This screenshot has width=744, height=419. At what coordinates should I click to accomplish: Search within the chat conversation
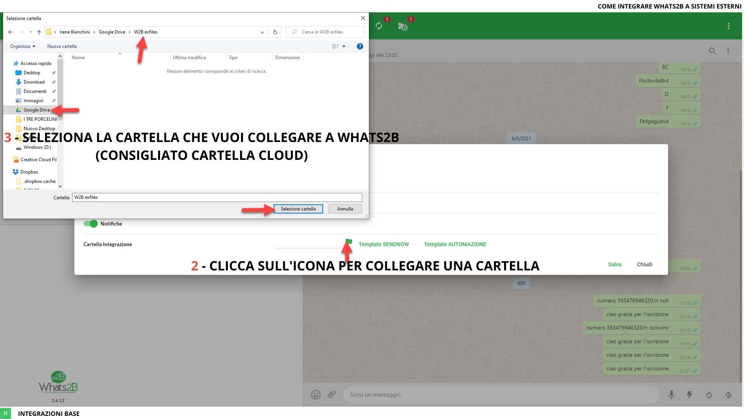click(x=712, y=51)
